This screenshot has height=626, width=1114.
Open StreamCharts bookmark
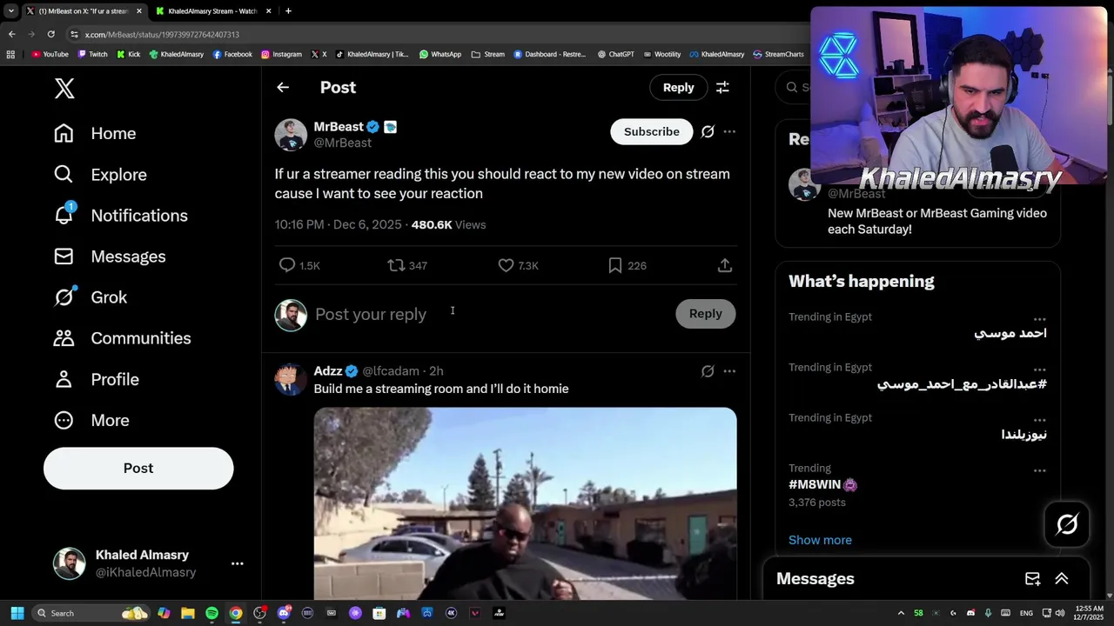pyautogui.click(x=778, y=54)
